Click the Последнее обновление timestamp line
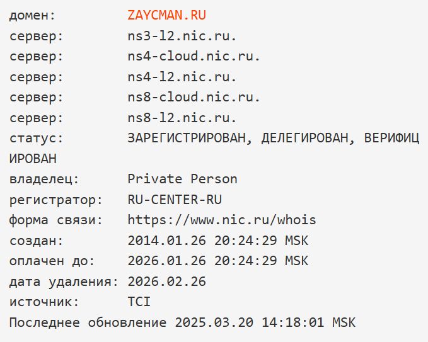The width and height of the screenshot is (428, 342). point(182,322)
